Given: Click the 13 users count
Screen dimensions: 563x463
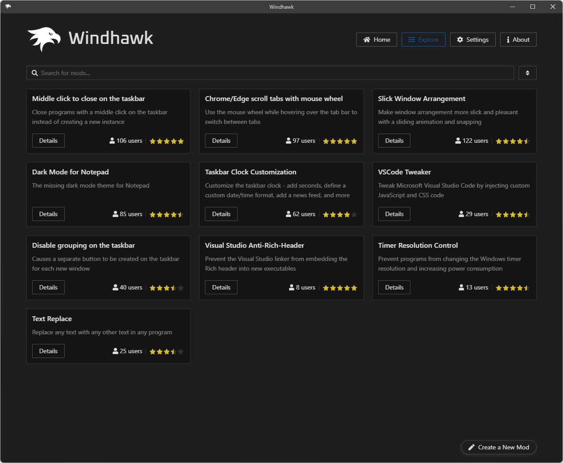Looking at the screenshot, I should (x=473, y=287).
